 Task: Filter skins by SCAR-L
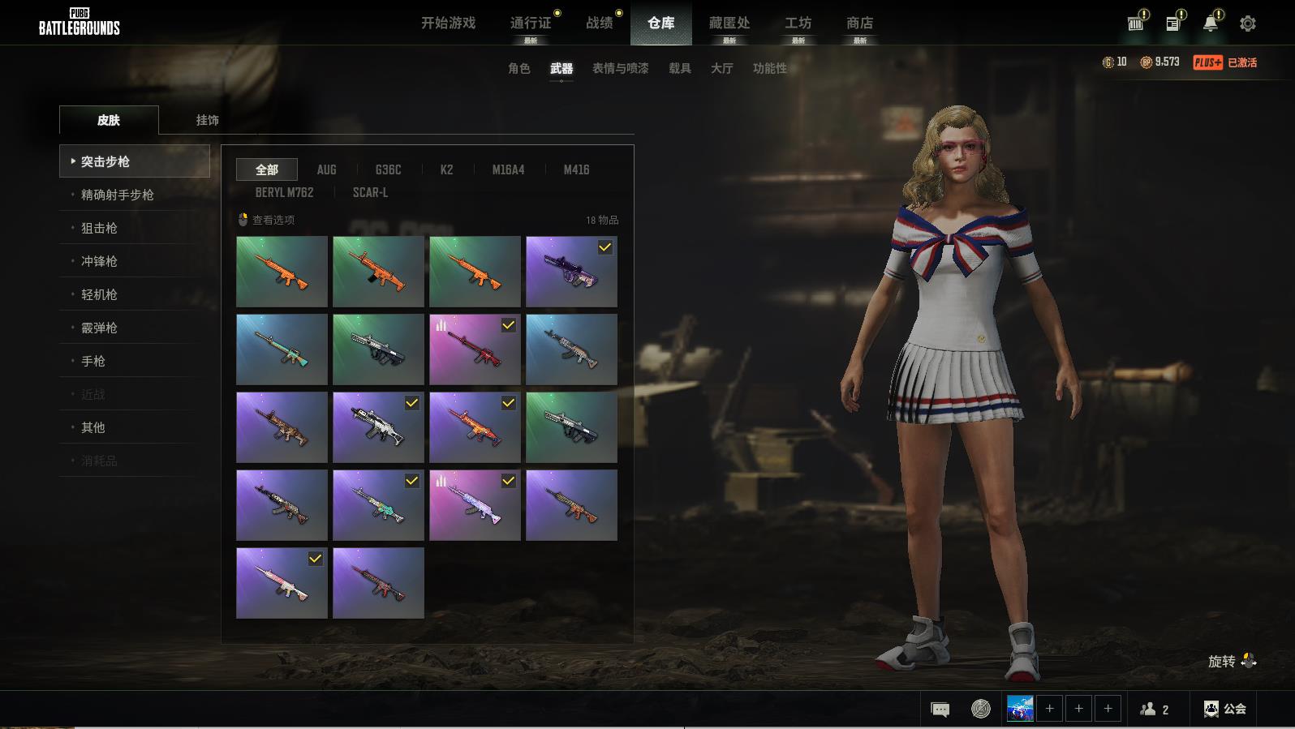371,192
